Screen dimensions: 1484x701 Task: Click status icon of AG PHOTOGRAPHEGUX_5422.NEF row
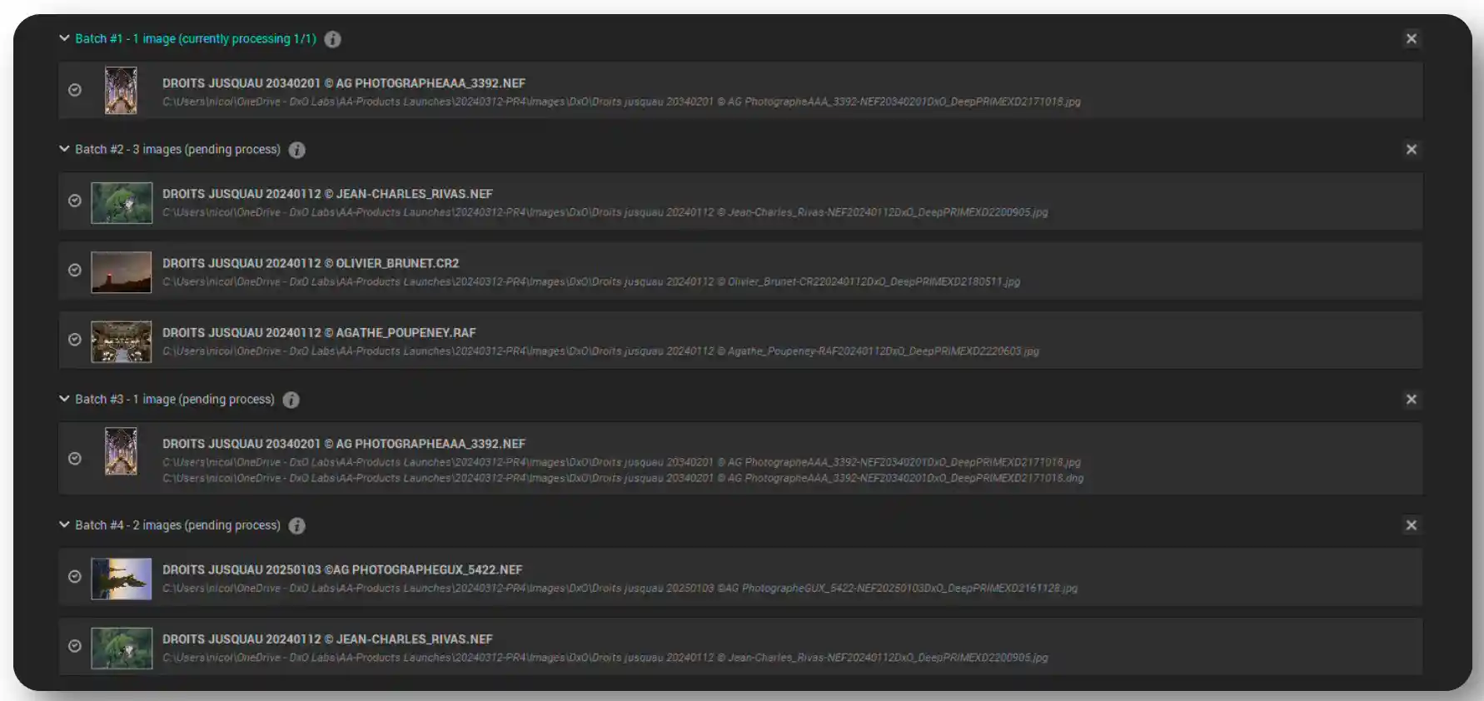pyautogui.click(x=75, y=576)
